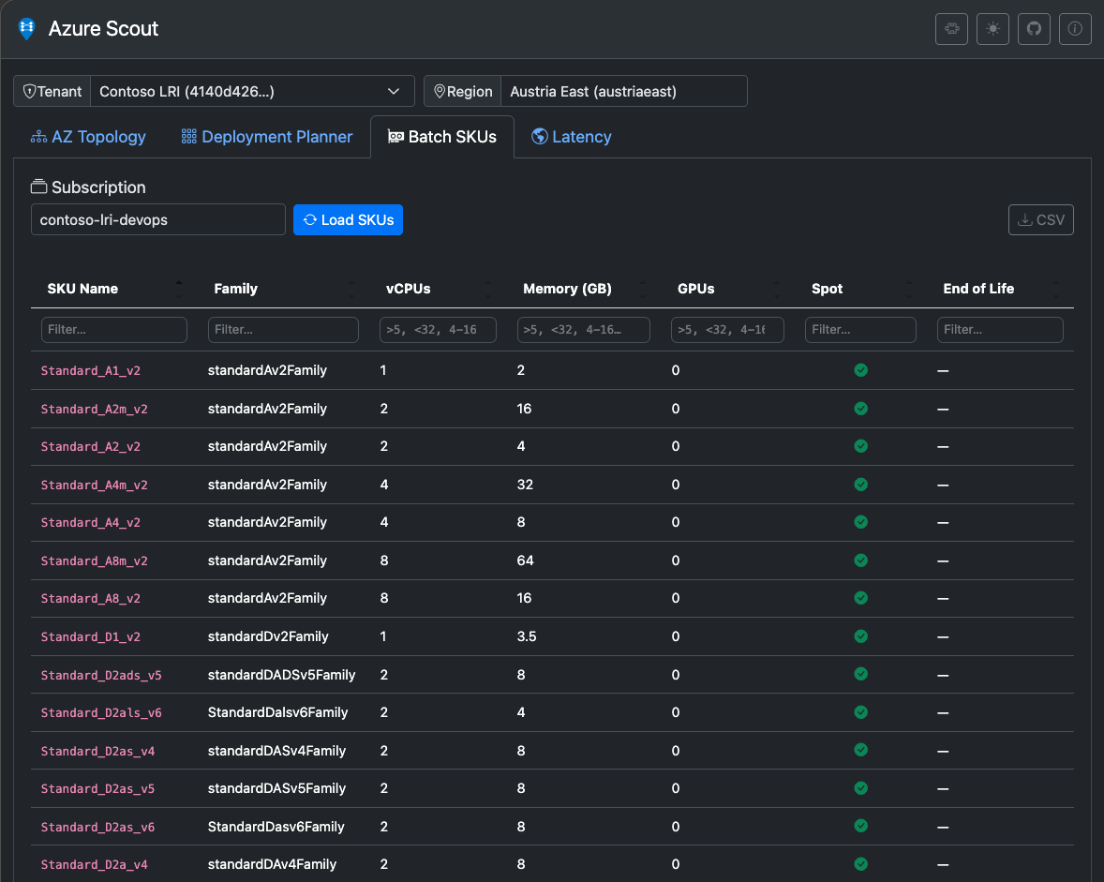Click the Spot filter field
The height and width of the screenshot is (882, 1104).
(x=860, y=329)
